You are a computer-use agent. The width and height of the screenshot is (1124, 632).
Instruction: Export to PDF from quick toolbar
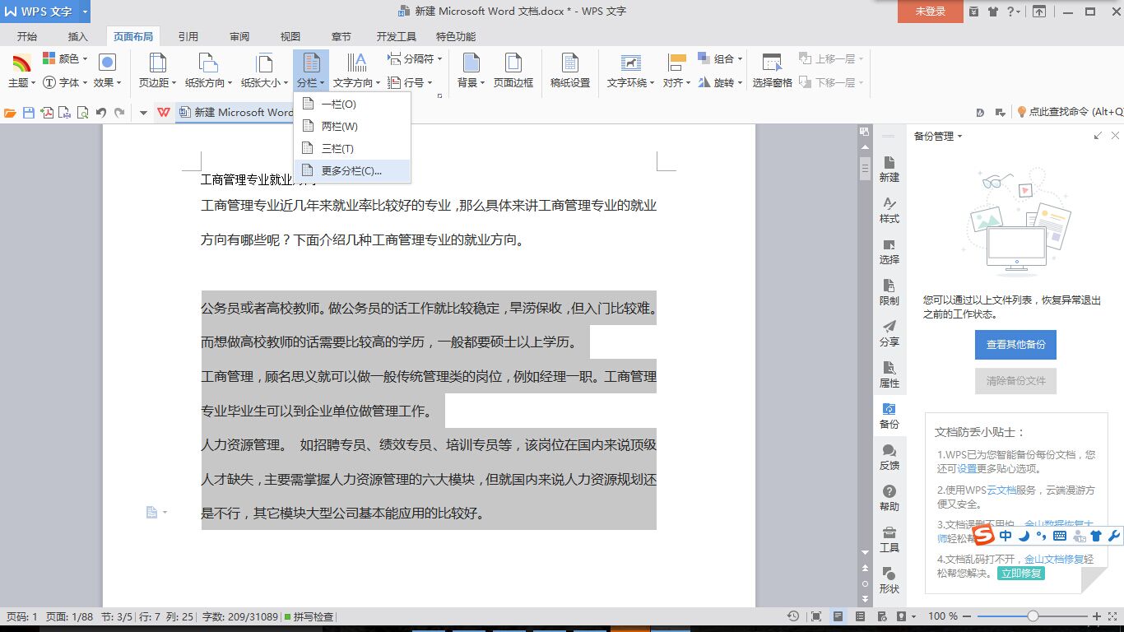47,113
